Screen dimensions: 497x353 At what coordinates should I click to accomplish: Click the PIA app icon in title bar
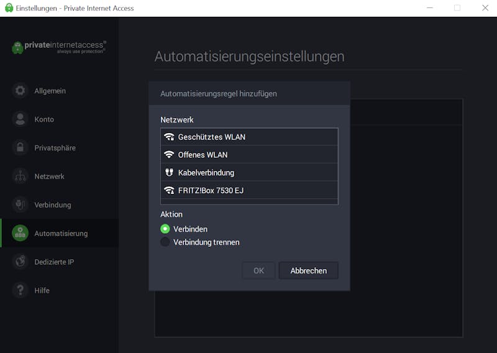pyautogui.click(x=9, y=8)
